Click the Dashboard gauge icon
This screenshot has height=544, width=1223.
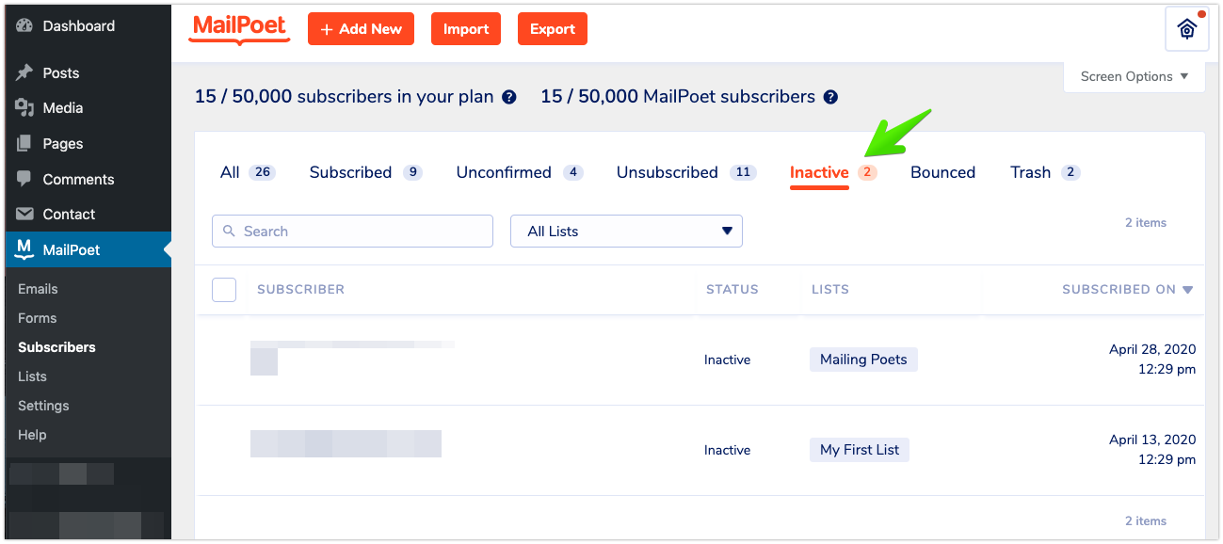(x=24, y=26)
